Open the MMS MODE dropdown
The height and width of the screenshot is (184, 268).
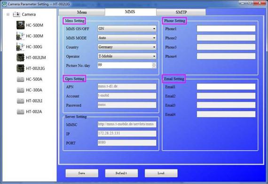[x=127, y=38]
